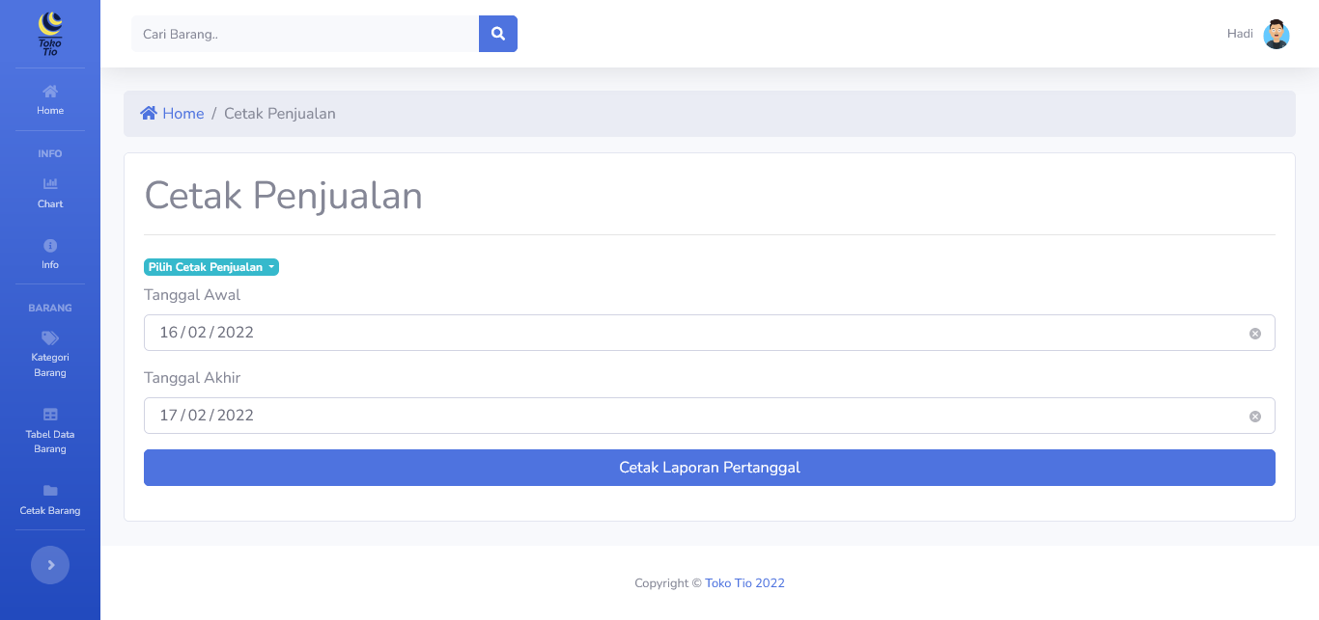The height and width of the screenshot is (620, 1319).
Task: Focus the Cari Barang search box
Action: pyautogui.click(x=305, y=34)
